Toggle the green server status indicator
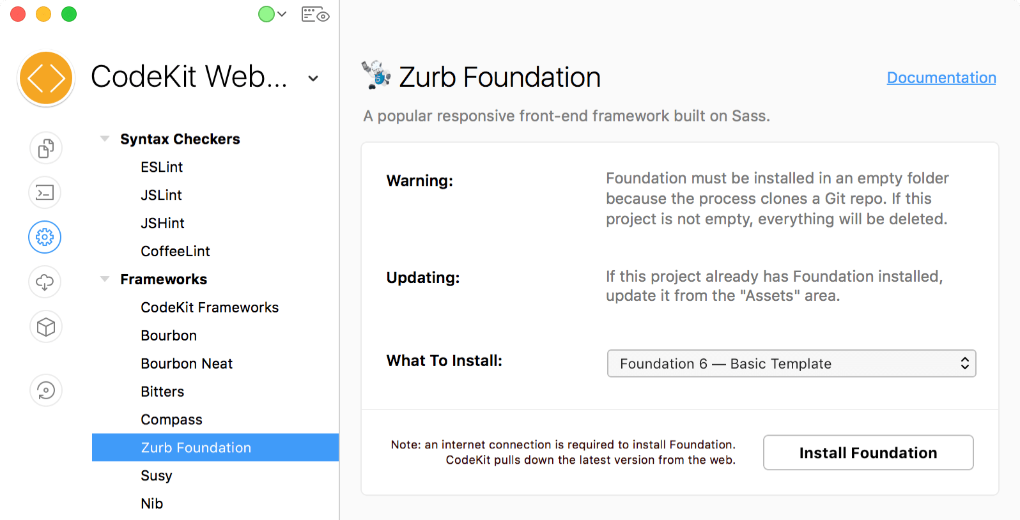 click(267, 13)
